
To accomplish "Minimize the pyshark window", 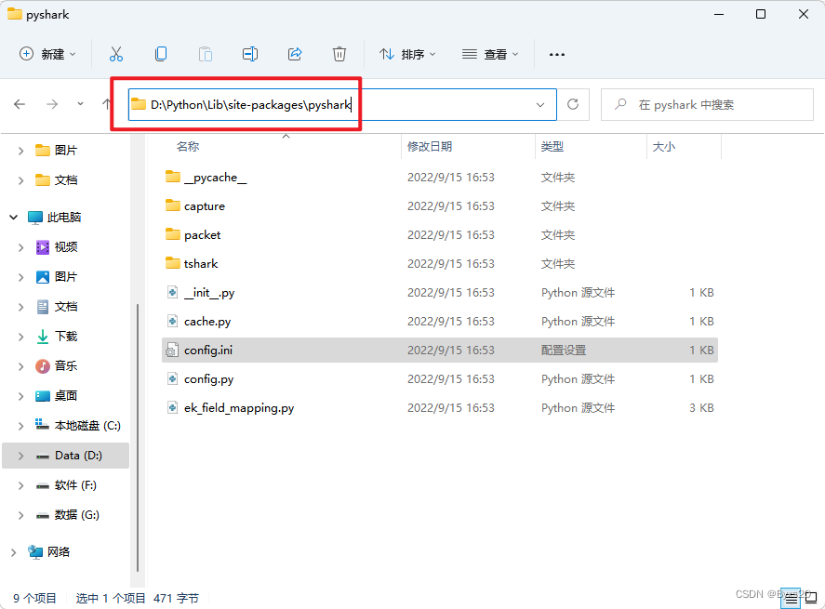I will coord(719,14).
